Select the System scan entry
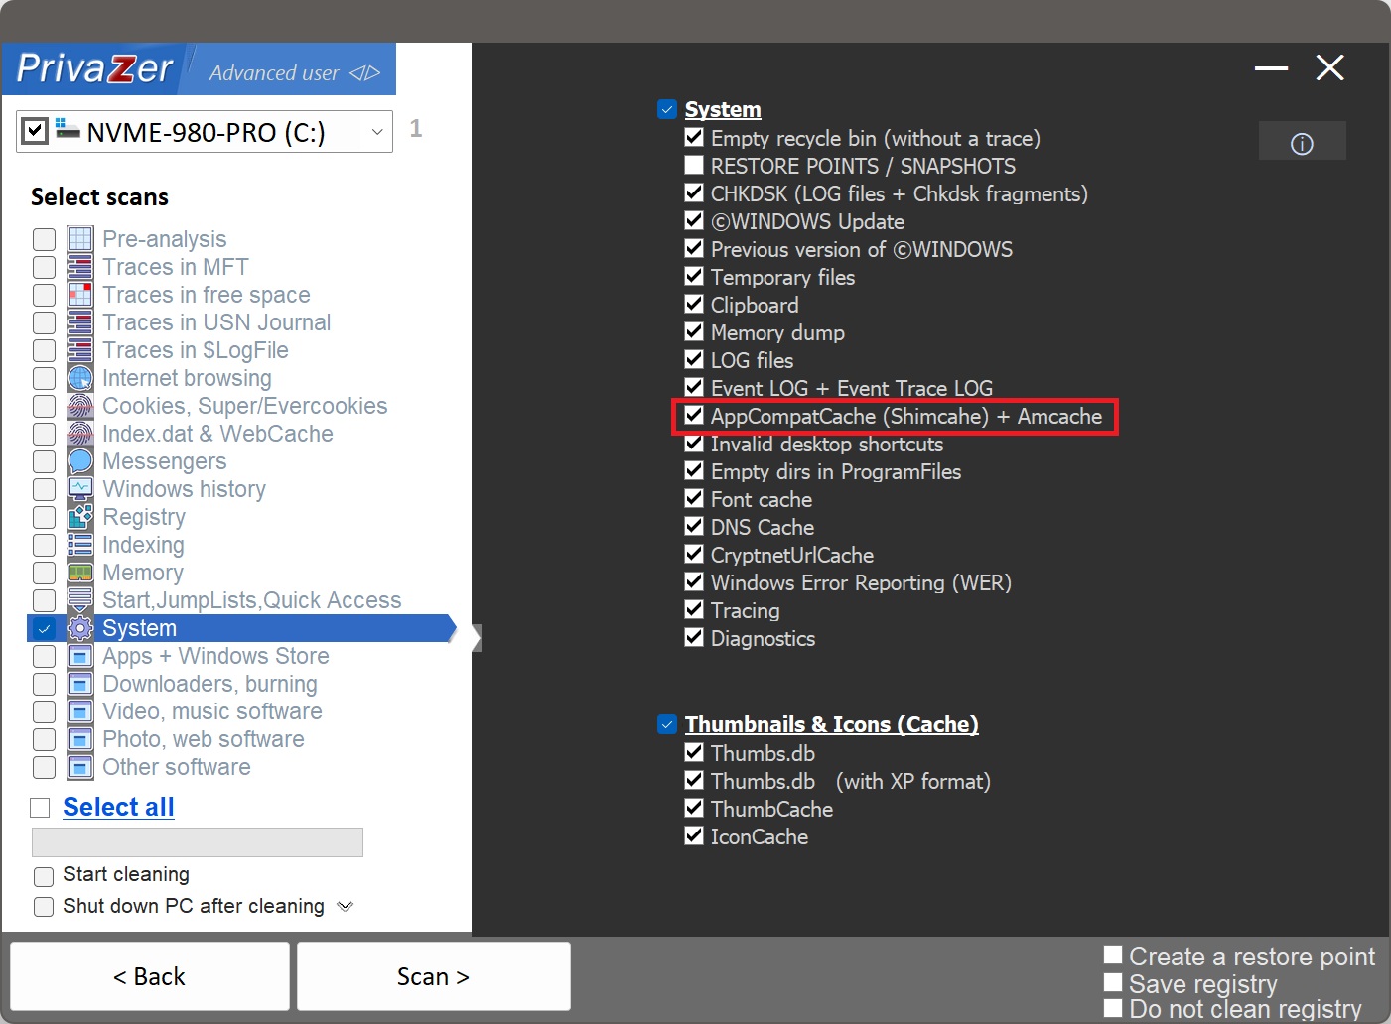 point(240,628)
